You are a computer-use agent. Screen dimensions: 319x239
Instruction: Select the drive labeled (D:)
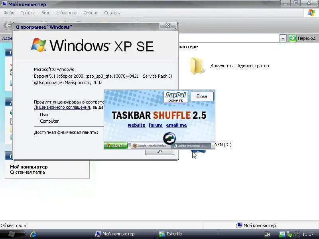pyautogui.click(x=223, y=145)
